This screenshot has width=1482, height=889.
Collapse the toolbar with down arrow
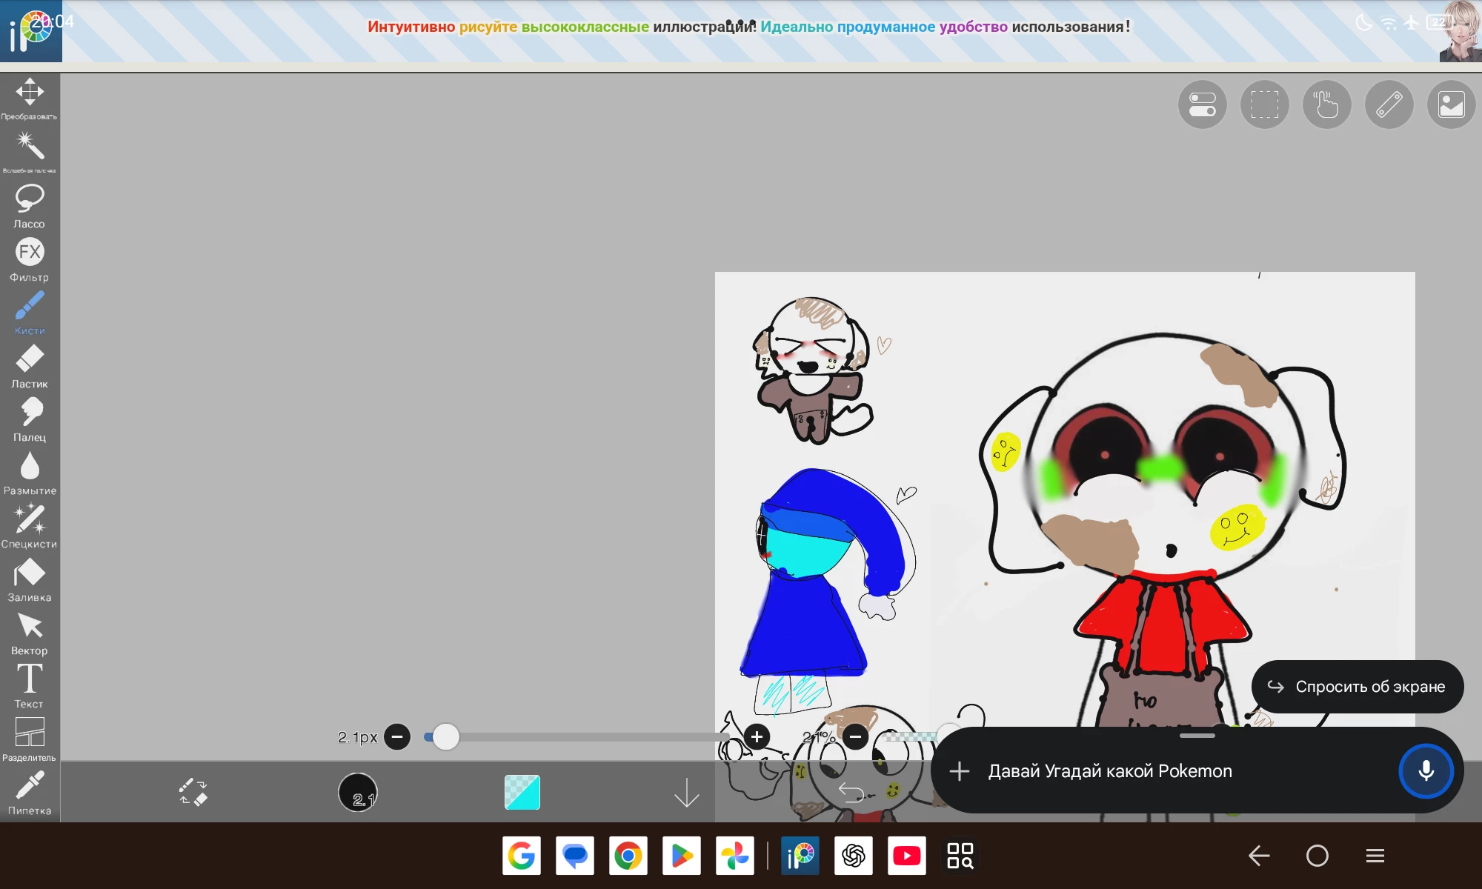click(686, 792)
